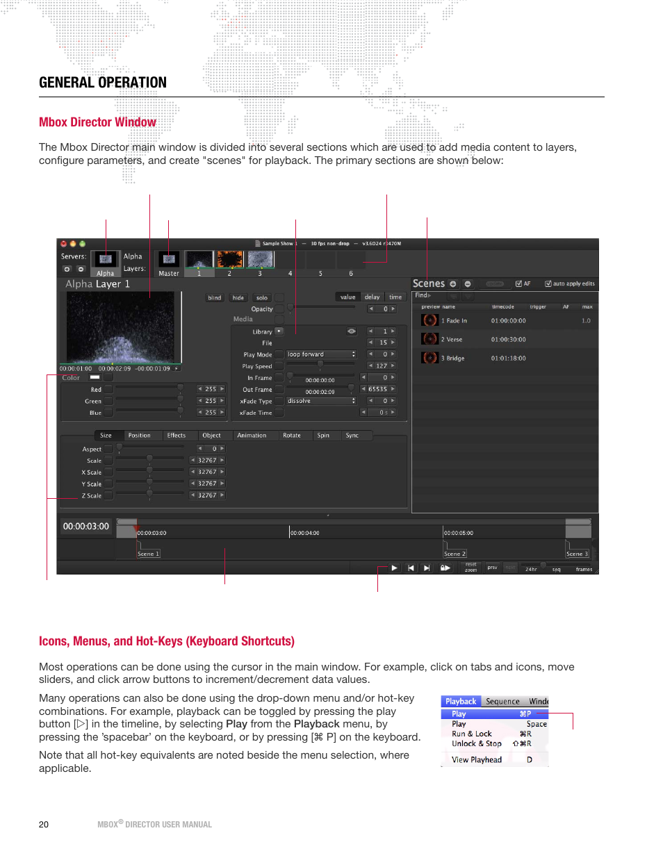Viewport: 663px width, 858px height.
Task: Jump to previous scene with skip-back icon
Action: (411, 568)
